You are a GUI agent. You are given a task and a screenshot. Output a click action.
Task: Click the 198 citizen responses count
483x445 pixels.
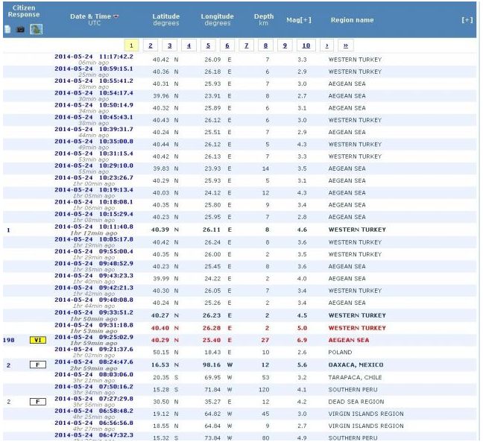click(10, 340)
